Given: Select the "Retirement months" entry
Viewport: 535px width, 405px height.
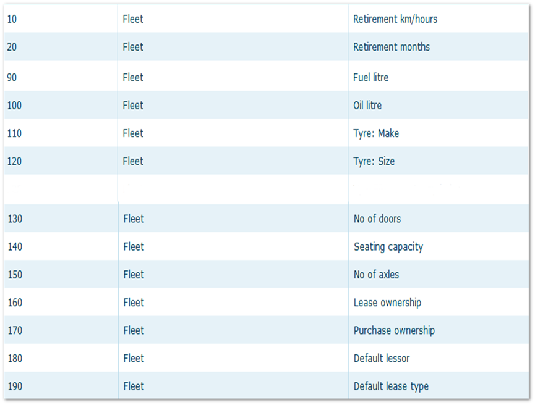Looking at the screenshot, I should click(391, 47).
